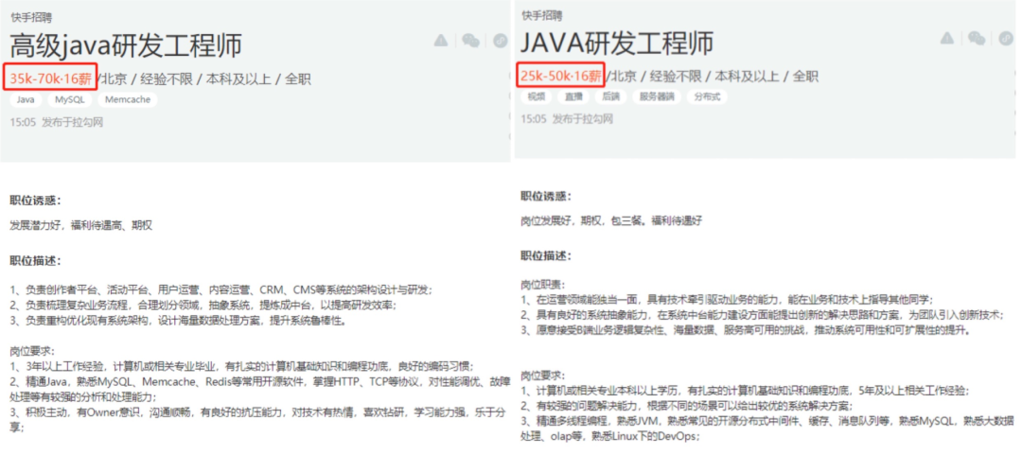This screenshot has height=455, width=1022.
Task: Click the Memcache skill tag
Action: point(128,99)
